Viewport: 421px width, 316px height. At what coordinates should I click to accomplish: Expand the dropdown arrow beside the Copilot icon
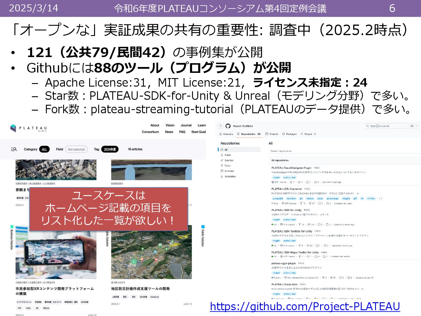pos(417,126)
